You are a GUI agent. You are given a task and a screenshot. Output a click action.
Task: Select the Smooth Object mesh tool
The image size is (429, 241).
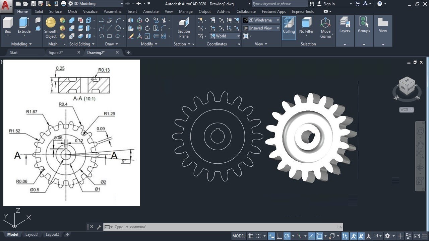tap(51, 23)
